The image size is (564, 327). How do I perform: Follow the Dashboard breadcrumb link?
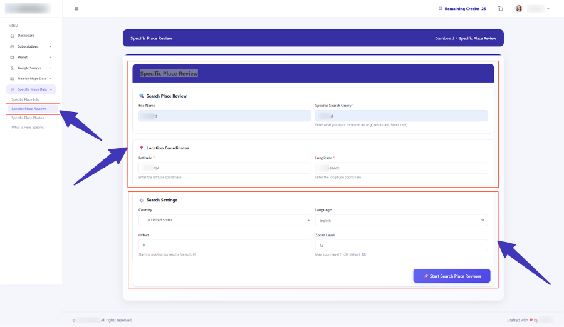(x=444, y=38)
